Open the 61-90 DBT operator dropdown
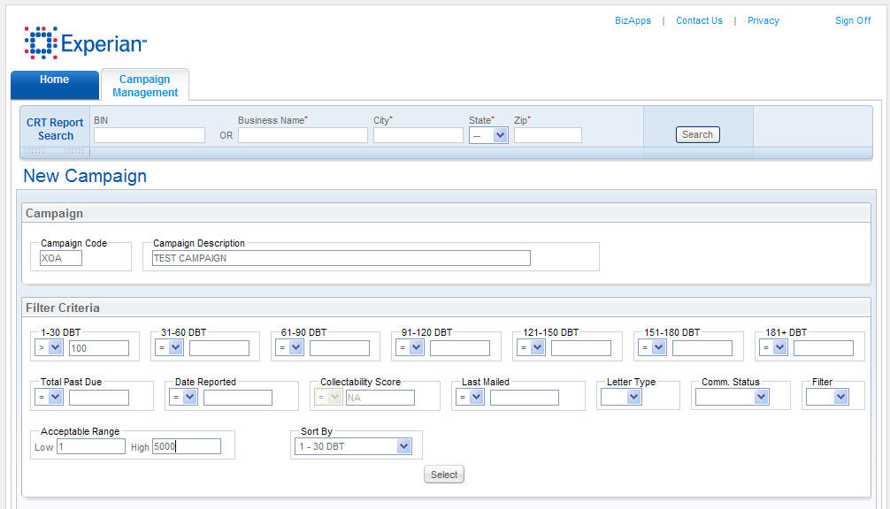Screen dimensions: 890x509 click(x=289, y=347)
